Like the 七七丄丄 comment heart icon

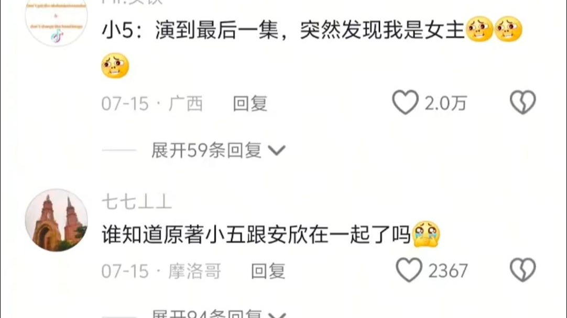(409, 270)
